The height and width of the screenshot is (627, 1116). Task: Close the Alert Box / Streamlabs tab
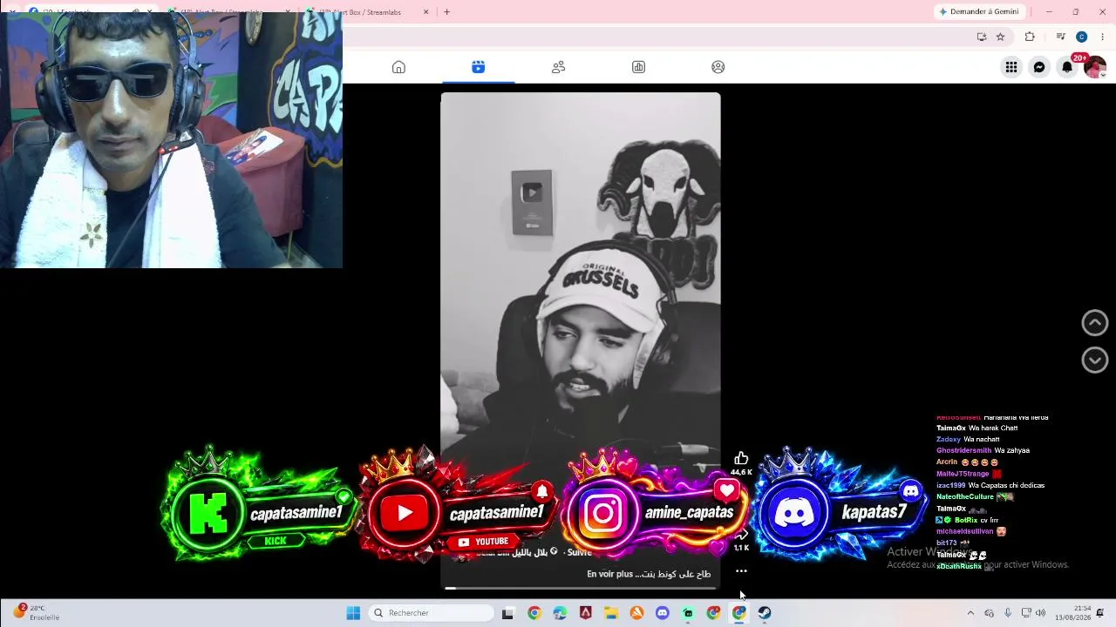point(425,12)
